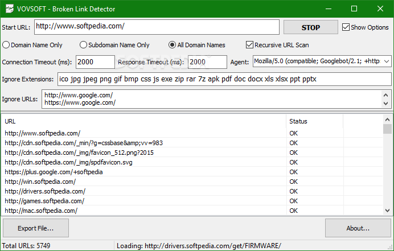Select the favicon_512.png?2015 URL row
Viewport: 394px width, 251px height.
(192, 153)
